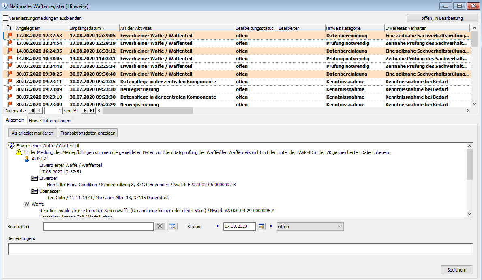The width and height of the screenshot is (482, 280).
Task: Jump to the first record in navigator
Action: click(x=32, y=111)
